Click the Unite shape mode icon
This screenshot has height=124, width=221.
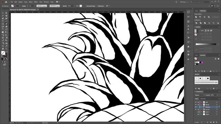[x=196, y=17]
